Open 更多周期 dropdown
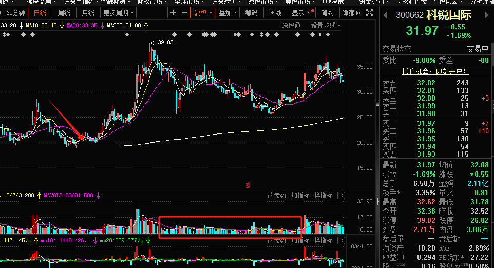 119,13
